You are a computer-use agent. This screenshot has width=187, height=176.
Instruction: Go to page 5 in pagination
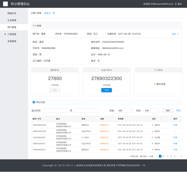coord(174,156)
